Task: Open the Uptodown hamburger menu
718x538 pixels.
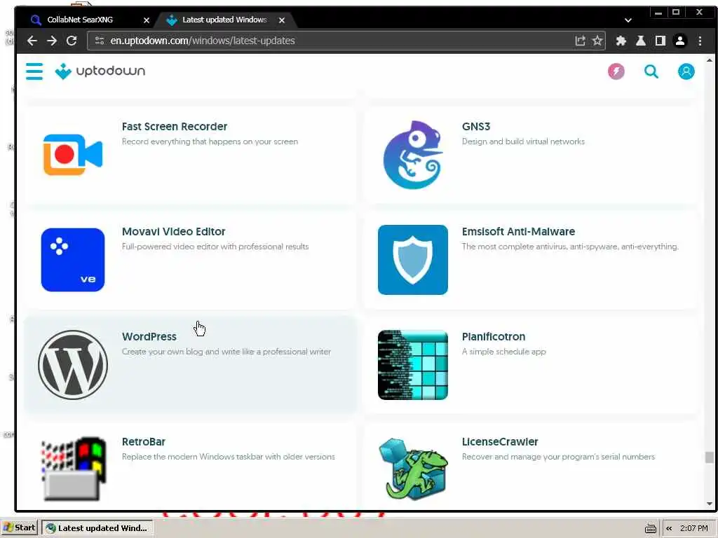Action: tap(34, 71)
